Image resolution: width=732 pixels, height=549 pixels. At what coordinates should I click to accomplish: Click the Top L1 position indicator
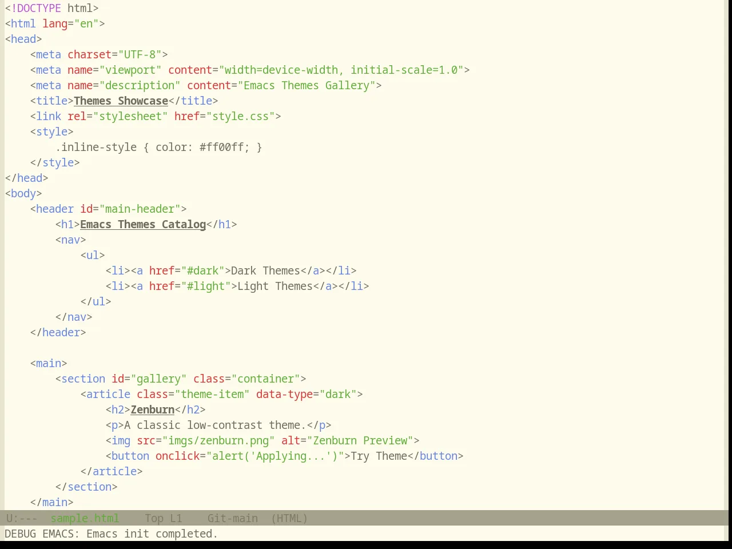click(x=163, y=519)
